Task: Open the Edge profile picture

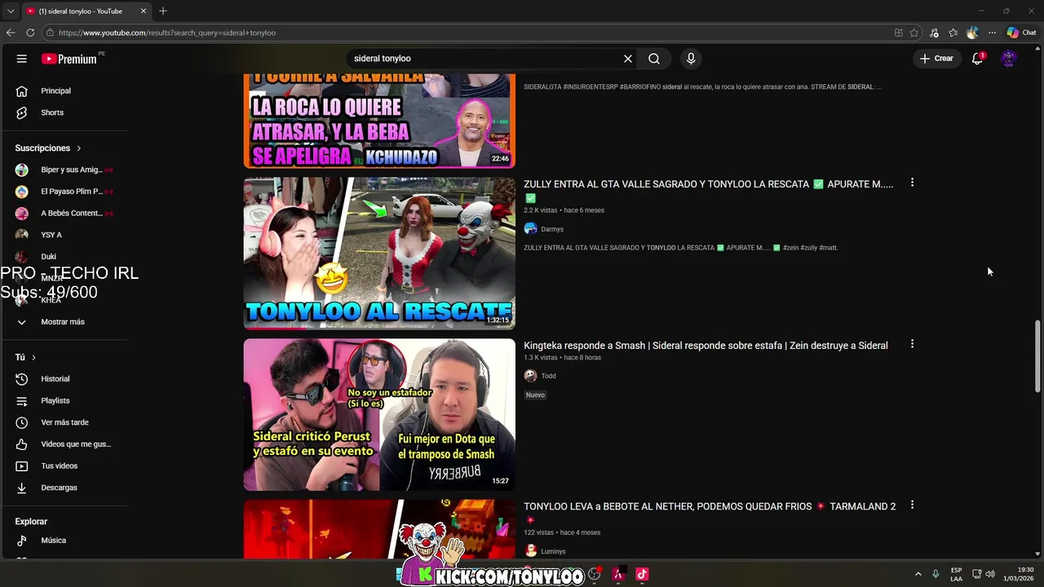Action: point(972,33)
